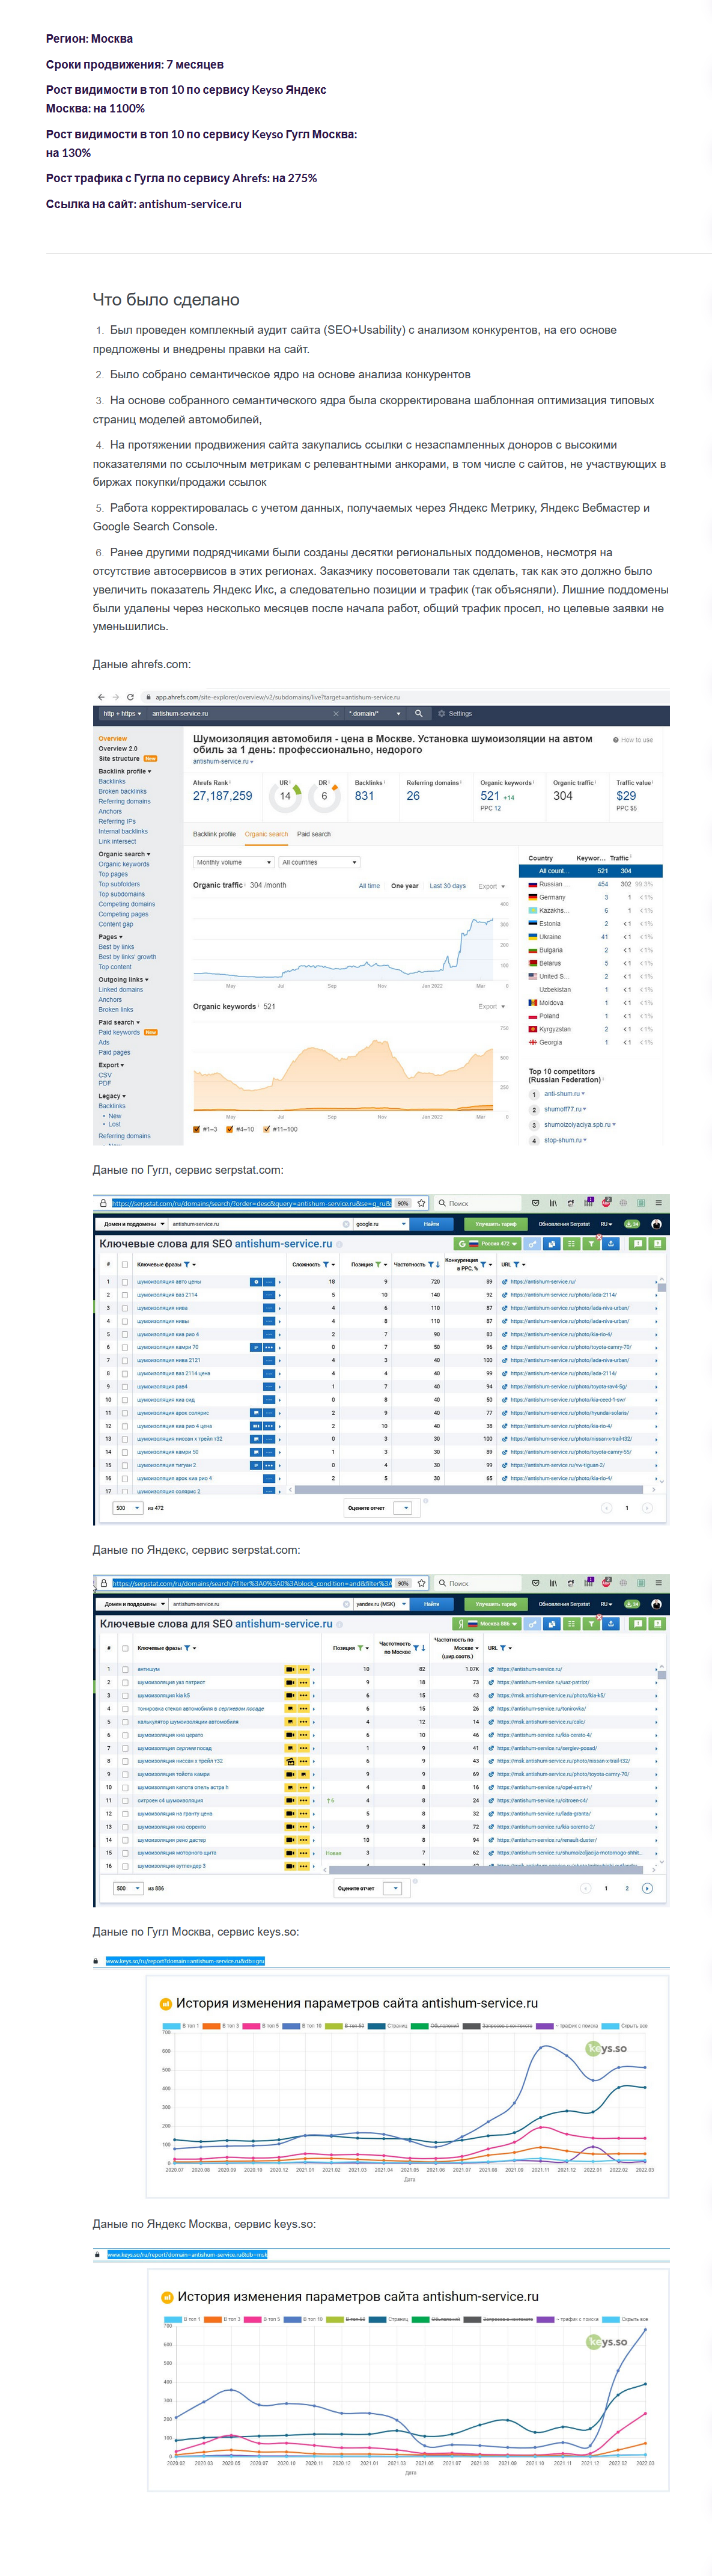Screen dimensions: 712x2576
Task: Switch to the Organic search tab
Action: click(267, 834)
